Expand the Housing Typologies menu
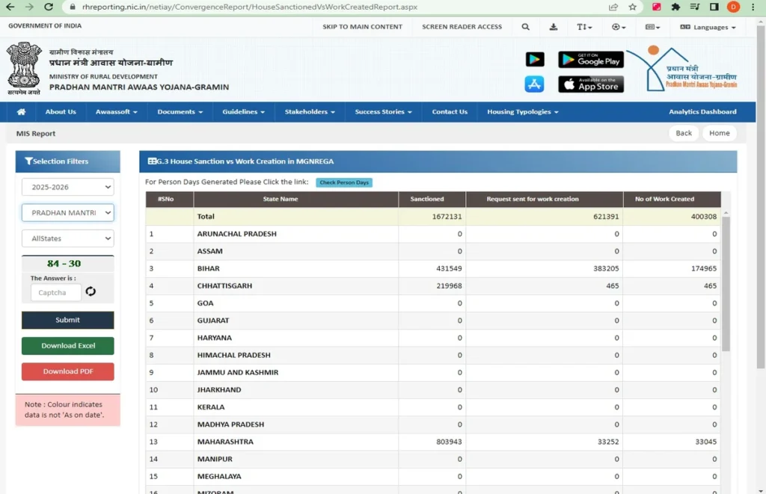This screenshot has width=766, height=494. point(523,112)
